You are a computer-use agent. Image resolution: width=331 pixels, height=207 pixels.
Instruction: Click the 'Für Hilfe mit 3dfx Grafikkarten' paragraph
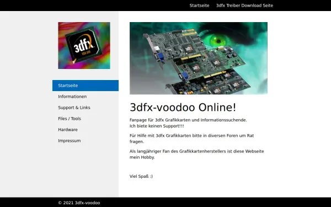click(x=191, y=139)
